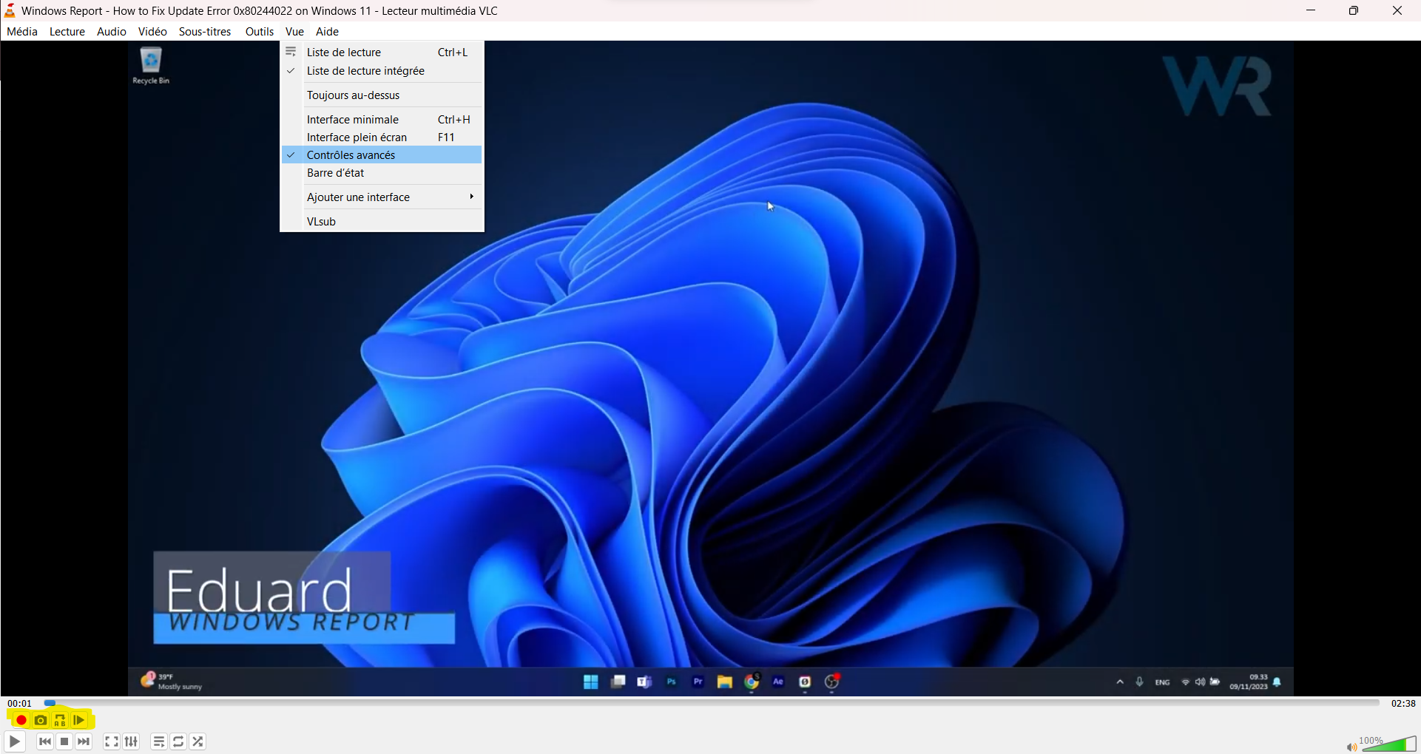Click the elapsed time 00:01 label

pos(20,703)
